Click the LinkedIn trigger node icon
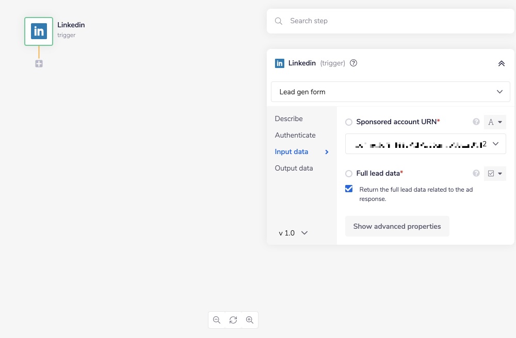Image resolution: width=516 pixels, height=338 pixels. (x=39, y=31)
